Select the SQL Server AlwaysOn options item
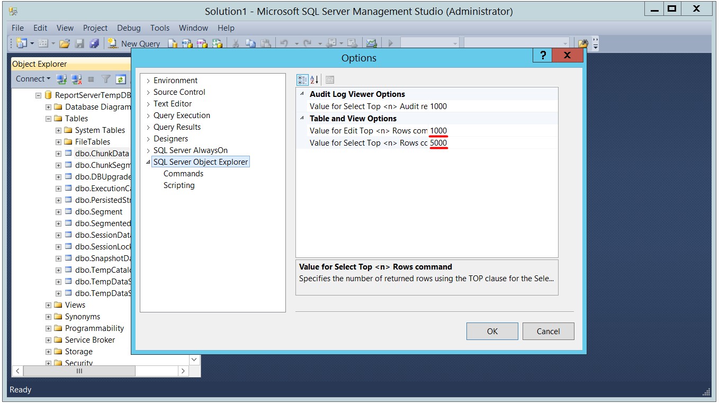This screenshot has width=719, height=403. pos(191,150)
